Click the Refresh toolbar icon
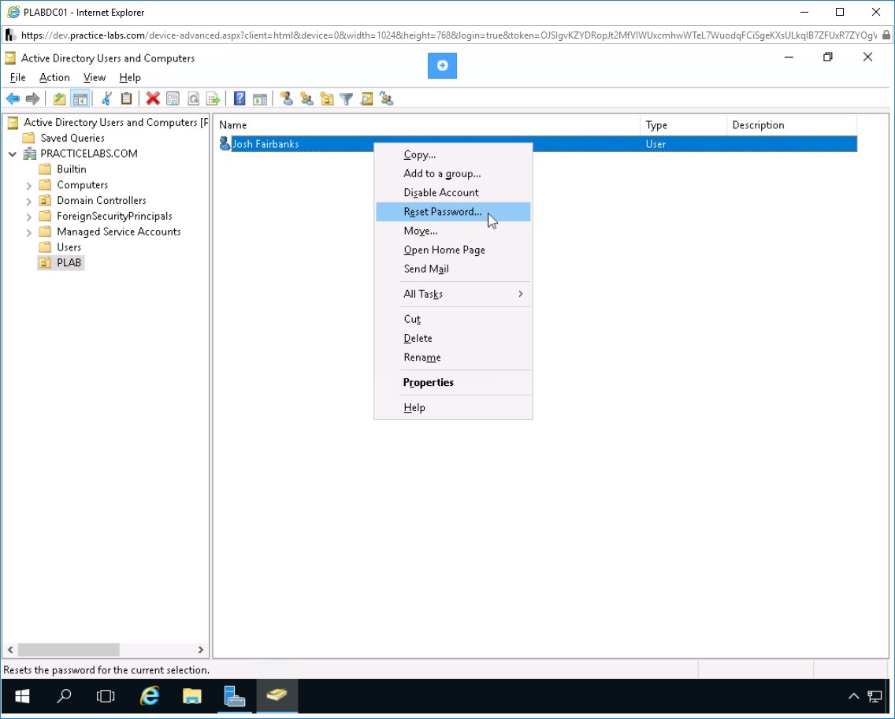 (x=193, y=98)
